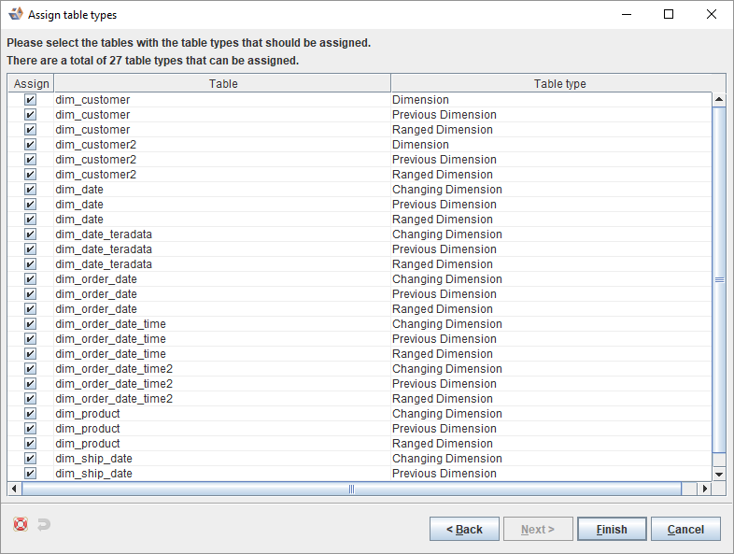
Task: Toggle dim_date_teradata Ranged Dimension checkbox
Action: pos(30,264)
